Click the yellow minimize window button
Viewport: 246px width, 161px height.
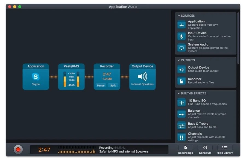coord(14,7)
